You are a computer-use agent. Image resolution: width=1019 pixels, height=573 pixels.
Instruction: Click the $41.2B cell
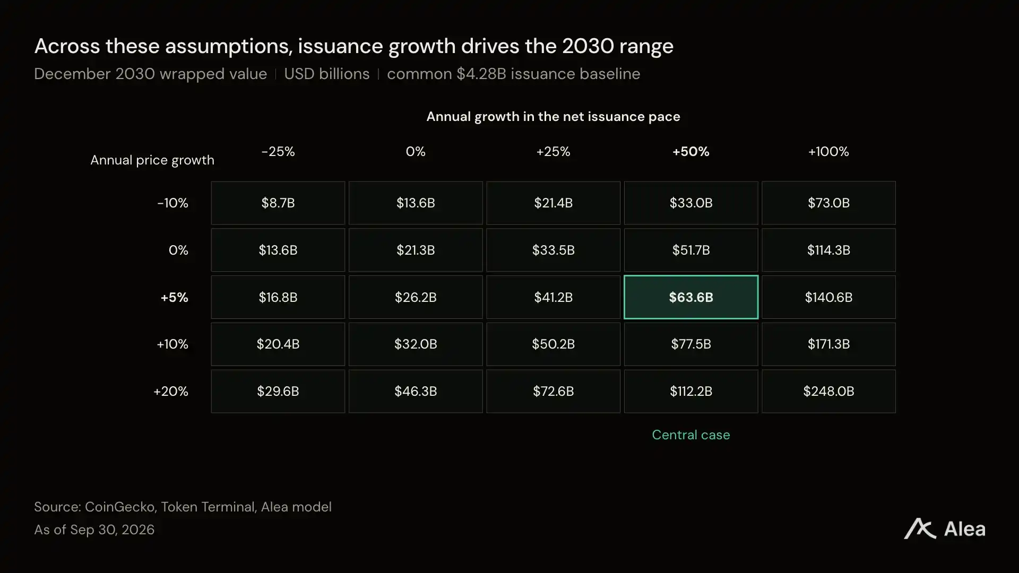point(553,297)
